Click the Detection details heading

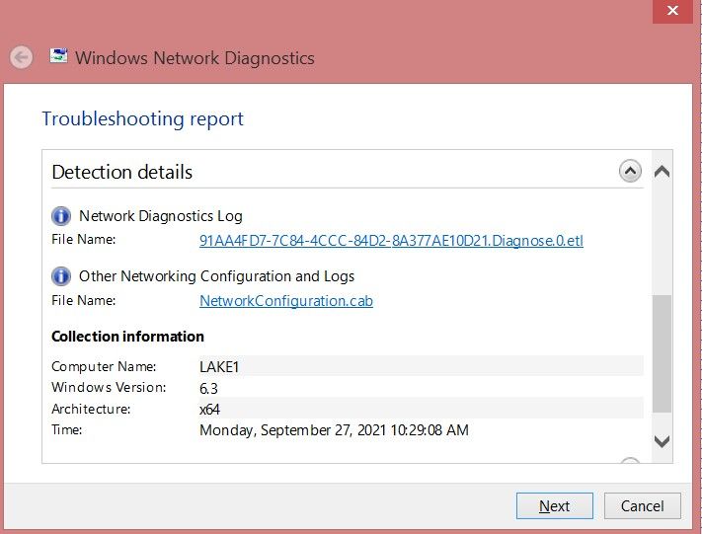pos(121,172)
